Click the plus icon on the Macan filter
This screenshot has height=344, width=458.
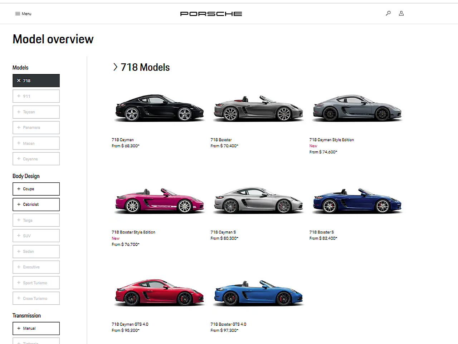[x=18, y=143]
